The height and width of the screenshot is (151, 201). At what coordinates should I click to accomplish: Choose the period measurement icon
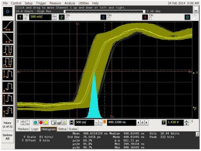click(8, 51)
